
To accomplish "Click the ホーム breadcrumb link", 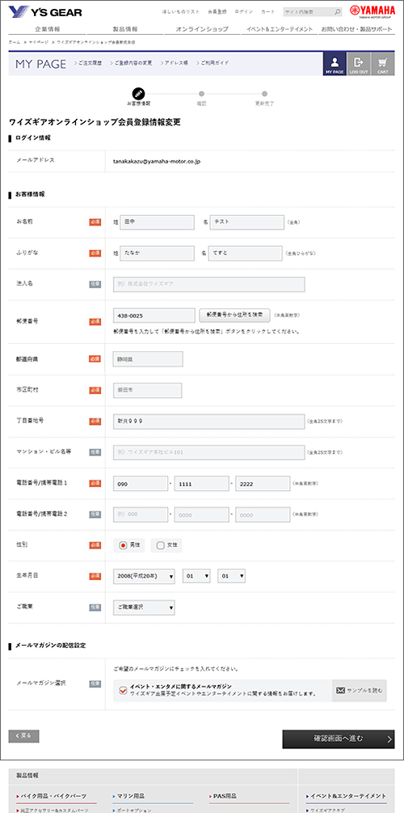I will pos(15,41).
